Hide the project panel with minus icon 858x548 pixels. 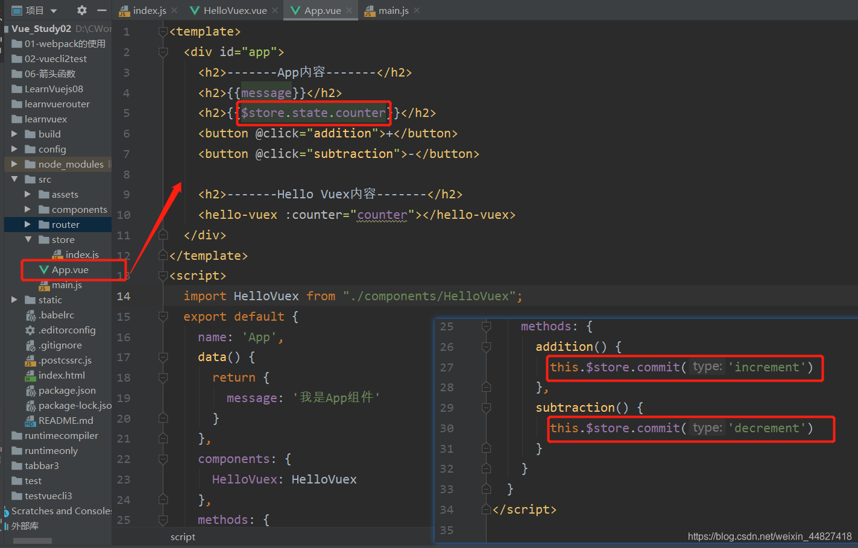(101, 10)
